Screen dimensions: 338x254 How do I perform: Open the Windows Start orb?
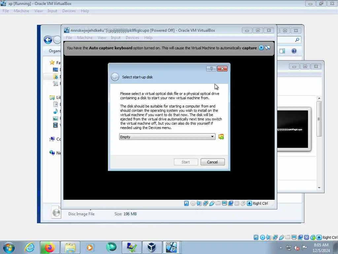click(9, 247)
